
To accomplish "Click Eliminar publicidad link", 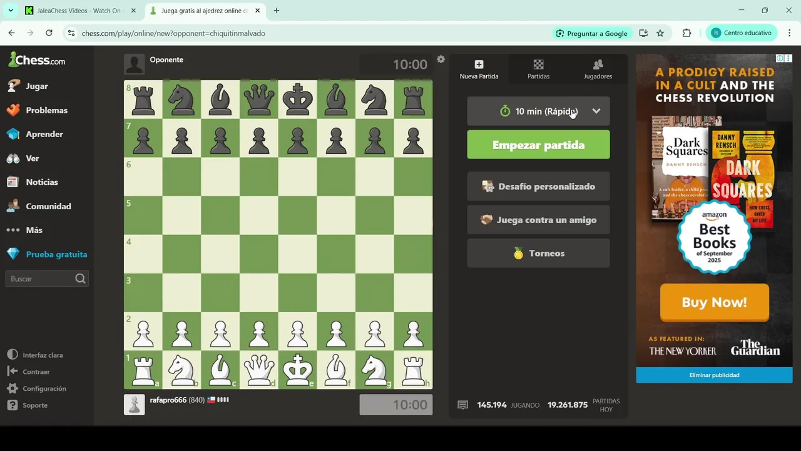I will point(714,375).
